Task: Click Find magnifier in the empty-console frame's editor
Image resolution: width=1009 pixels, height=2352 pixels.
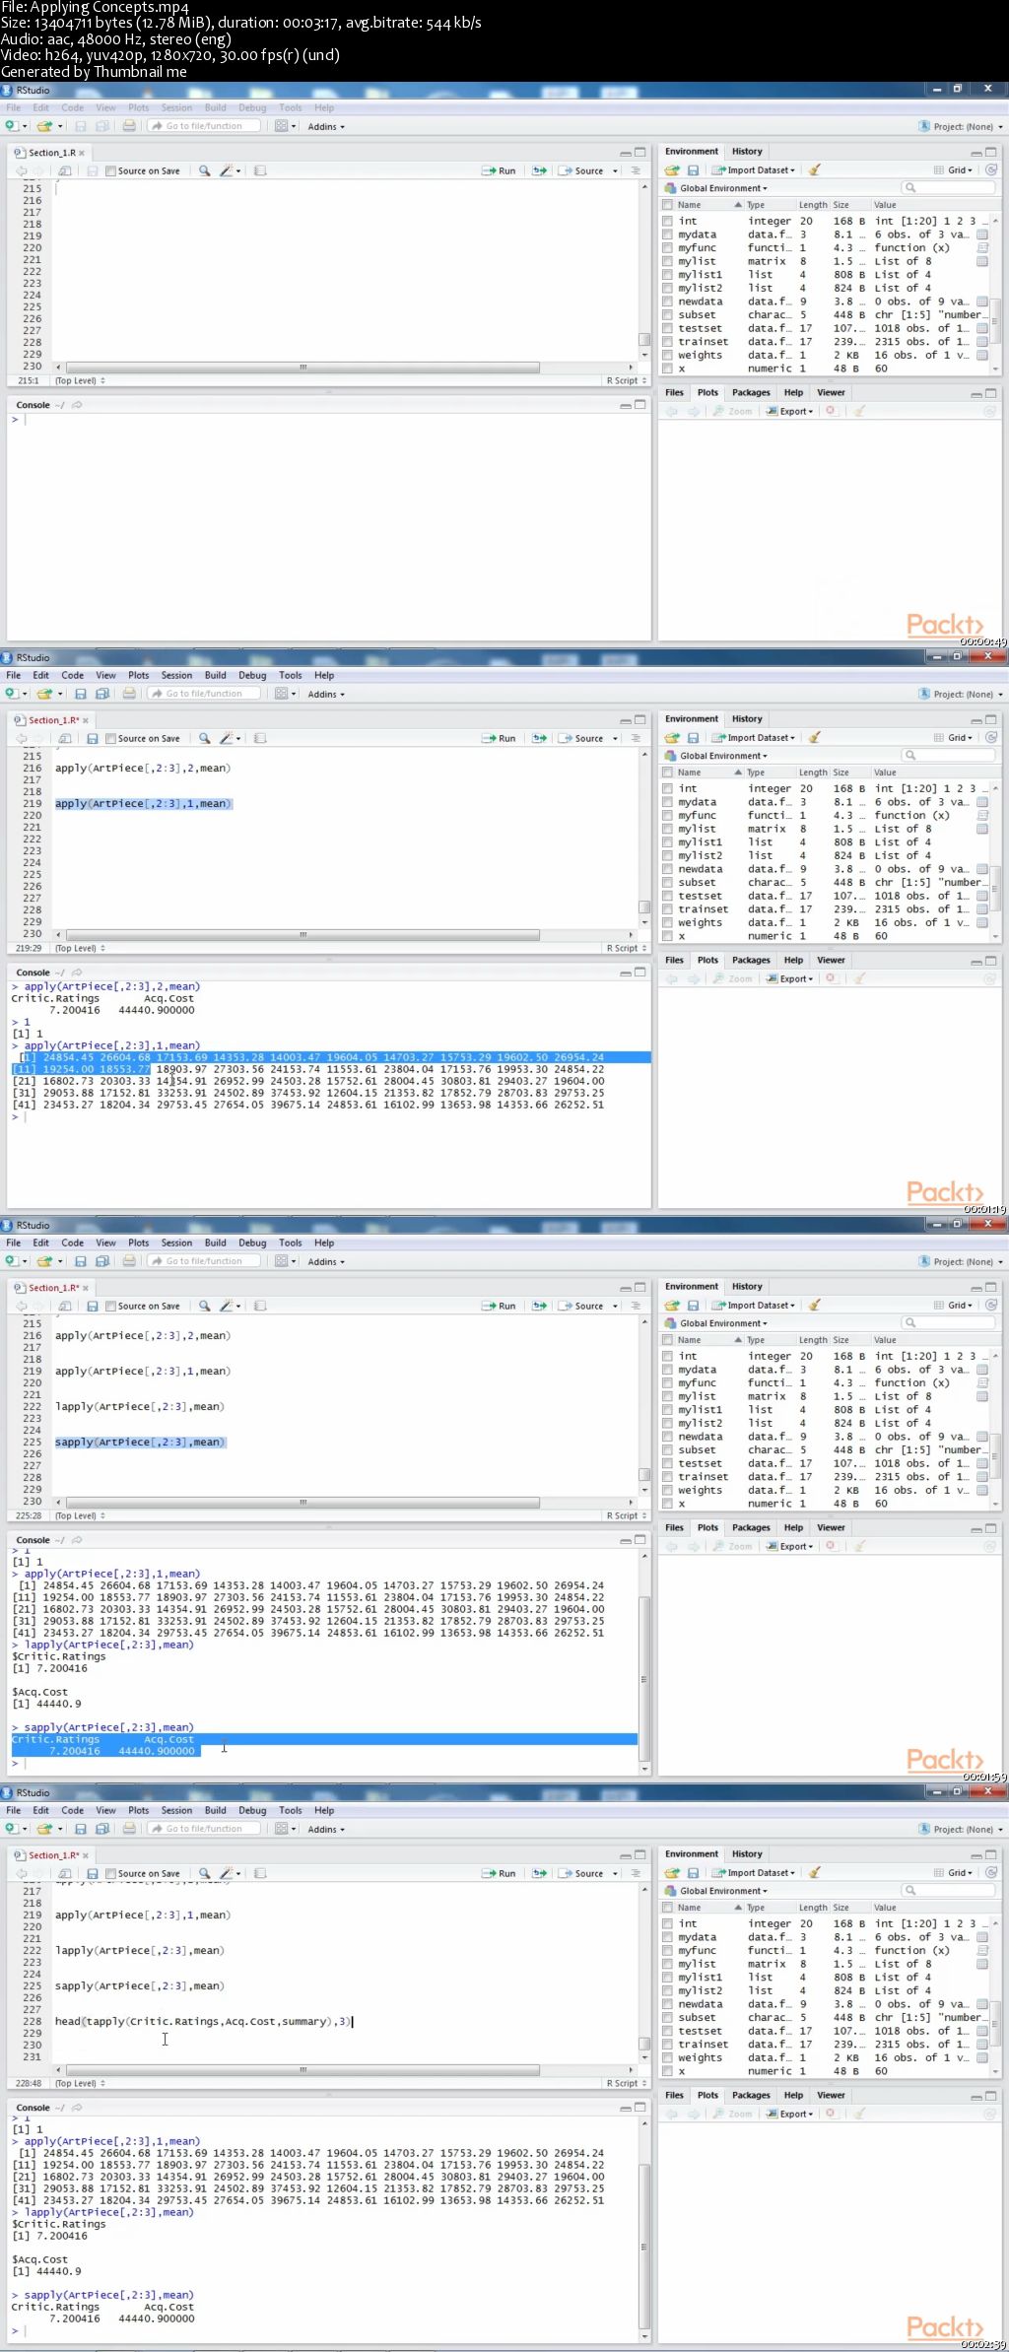Action: coord(204,170)
